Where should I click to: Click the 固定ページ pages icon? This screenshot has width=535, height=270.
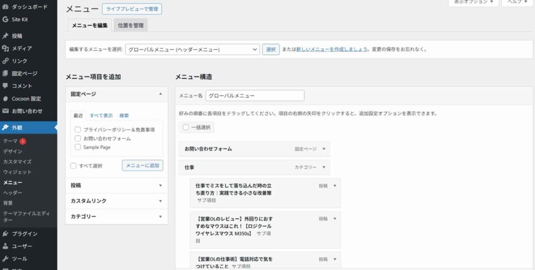pos(5,73)
